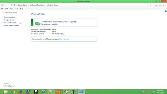Expand the address bar history dropdown
The image size is (167, 94).
pos(148,5)
